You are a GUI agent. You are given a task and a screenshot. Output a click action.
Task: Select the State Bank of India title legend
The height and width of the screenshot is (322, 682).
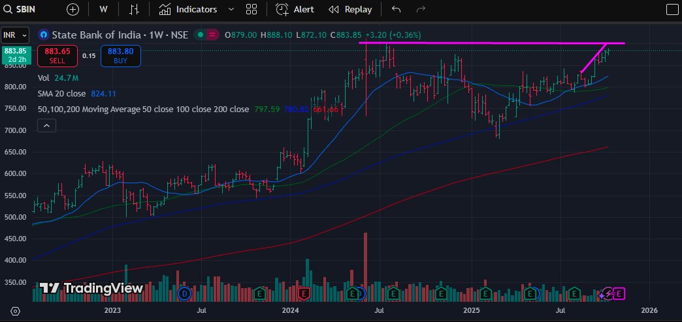pyautogui.click(x=120, y=35)
